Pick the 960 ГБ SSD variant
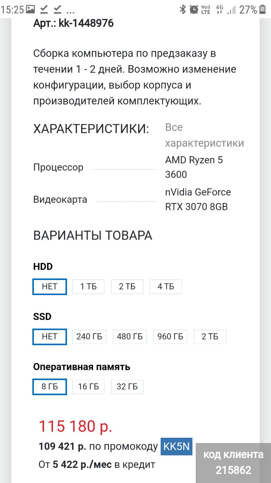The height and width of the screenshot is (483, 271). [x=170, y=337]
